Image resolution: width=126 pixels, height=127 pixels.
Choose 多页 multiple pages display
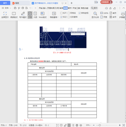pos(113,17)
